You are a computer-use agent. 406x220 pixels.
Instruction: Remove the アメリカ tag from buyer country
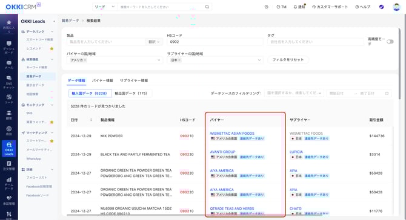pyautogui.click(x=85, y=60)
